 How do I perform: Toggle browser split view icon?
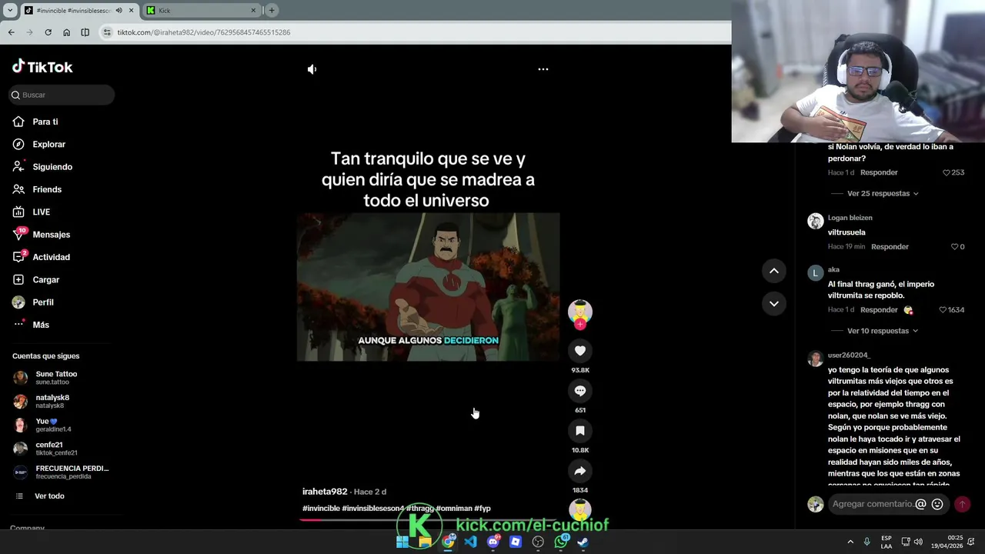click(x=85, y=32)
